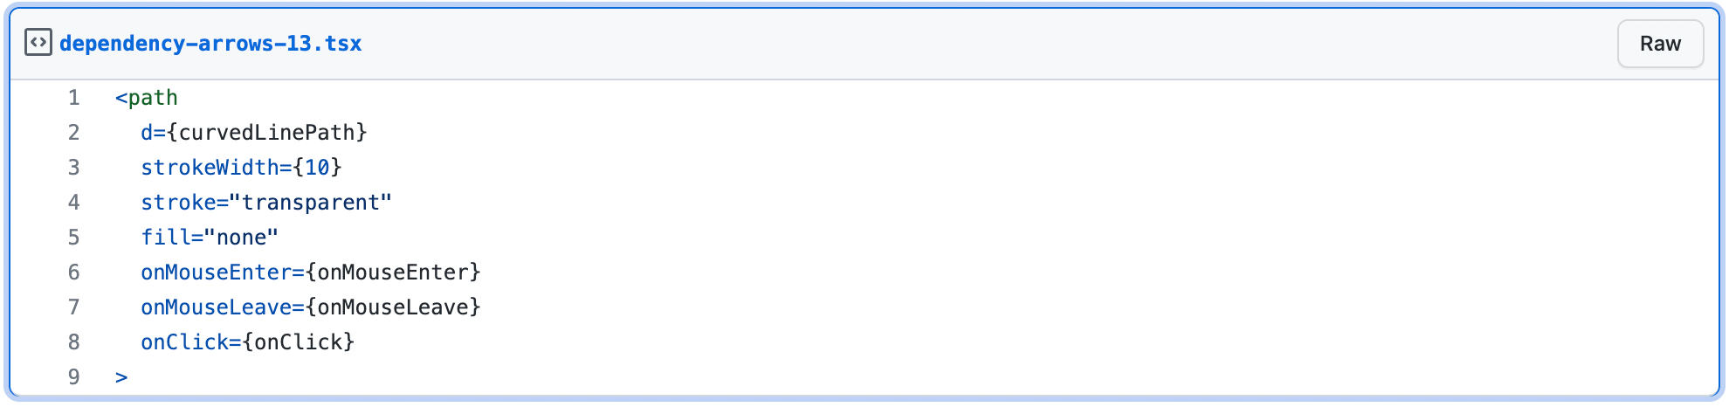Click the <path tag on line 1

coord(147,98)
